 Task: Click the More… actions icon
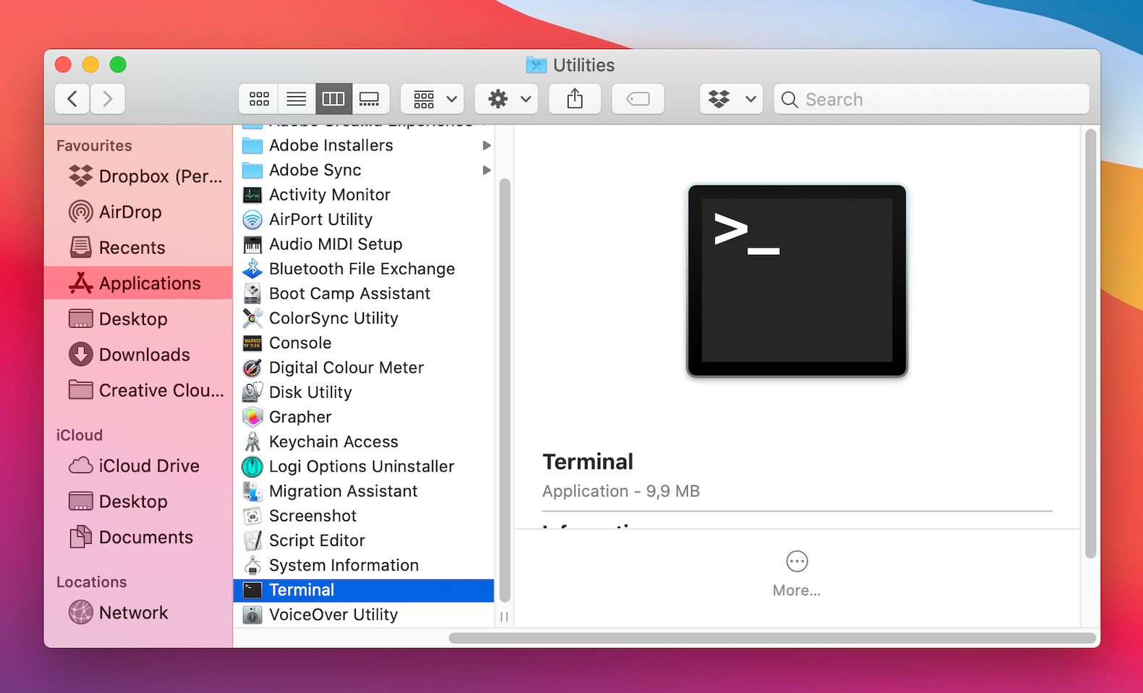(796, 561)
